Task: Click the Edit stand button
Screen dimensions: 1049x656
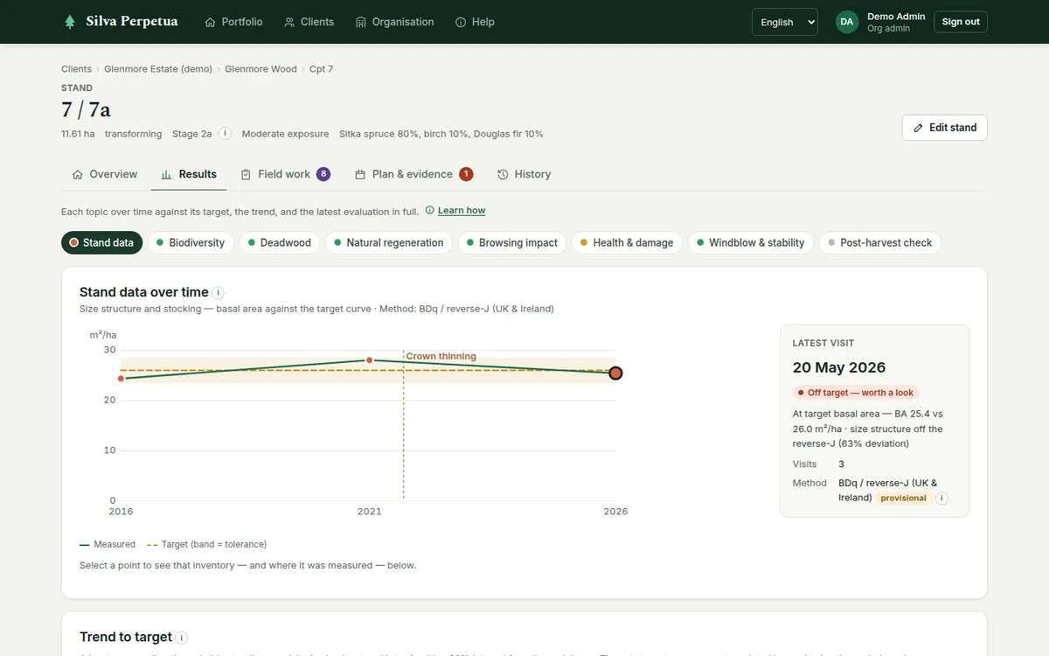Action: pos(945,128)
